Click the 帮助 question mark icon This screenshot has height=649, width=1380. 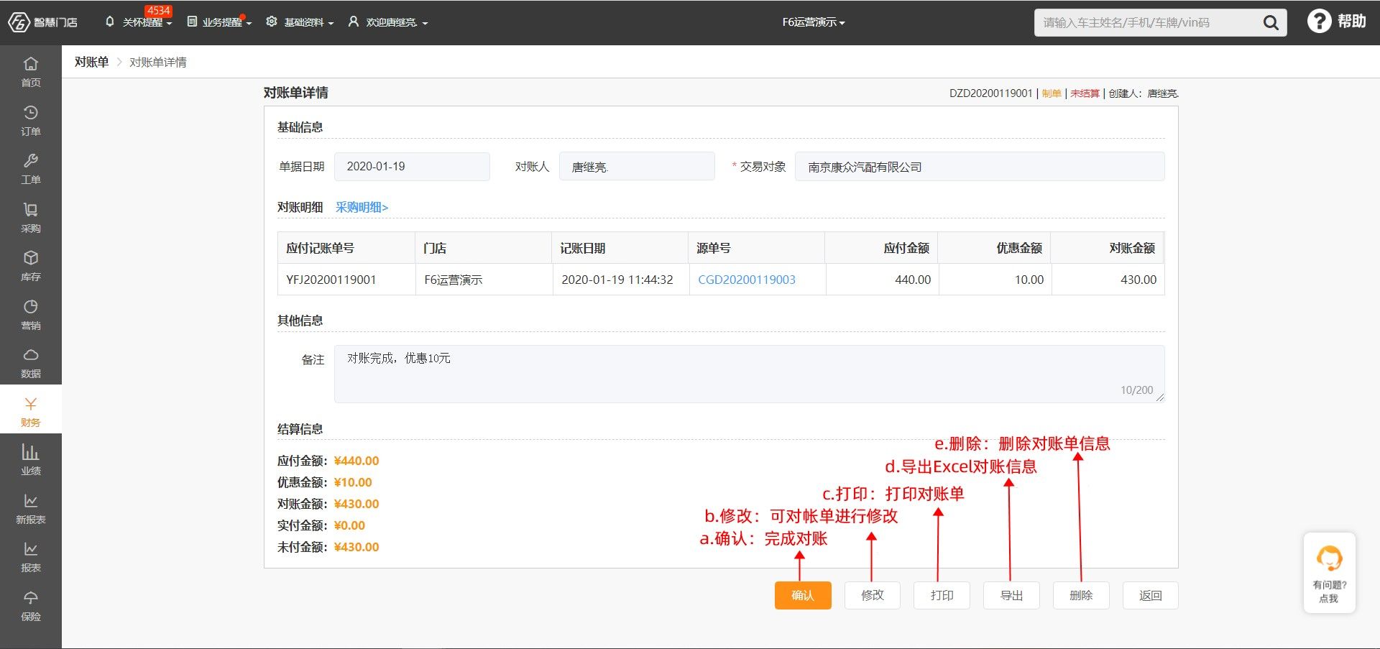pos(1319,22)
